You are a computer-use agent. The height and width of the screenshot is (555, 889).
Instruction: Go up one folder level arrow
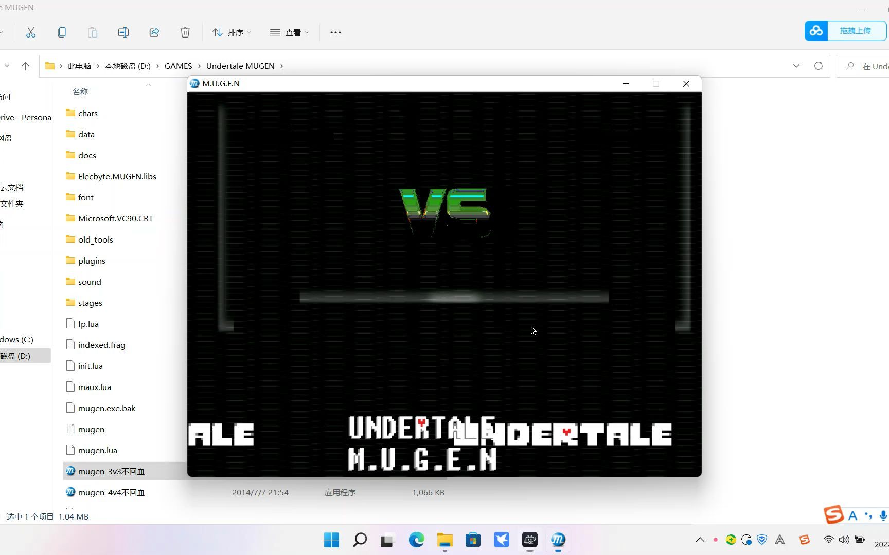(25, 66)
